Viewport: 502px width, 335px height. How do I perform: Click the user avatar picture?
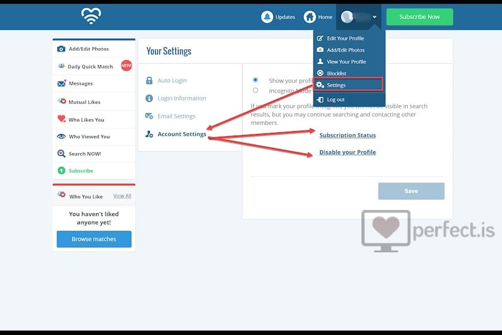pyautogui.click(x=347, y=17)
